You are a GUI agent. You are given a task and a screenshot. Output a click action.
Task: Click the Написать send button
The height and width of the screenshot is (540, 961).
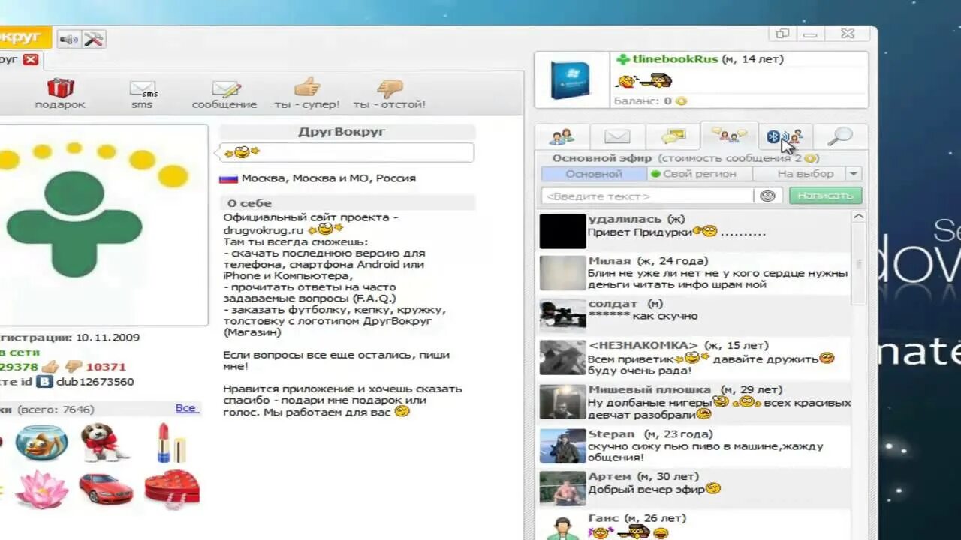pos(825,196)
